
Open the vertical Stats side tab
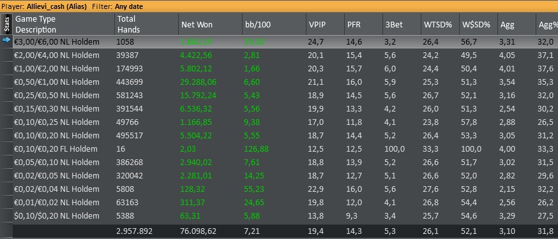[x=6, y=24]
